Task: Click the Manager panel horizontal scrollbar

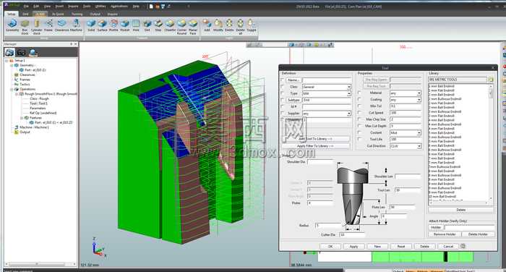Action: pyautogui.click(x=40, y=264)
